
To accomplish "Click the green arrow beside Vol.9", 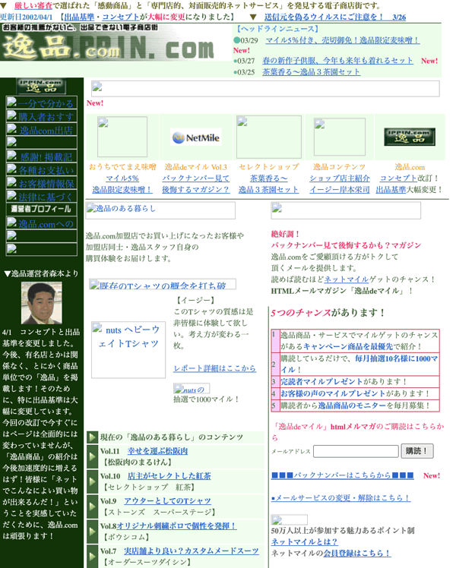I will (93, 506).
